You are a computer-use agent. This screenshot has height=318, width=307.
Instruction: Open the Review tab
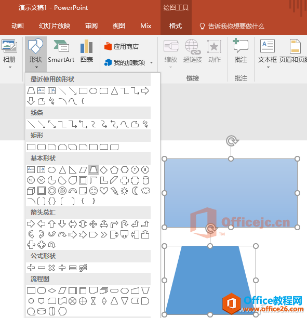pos(91,26)
